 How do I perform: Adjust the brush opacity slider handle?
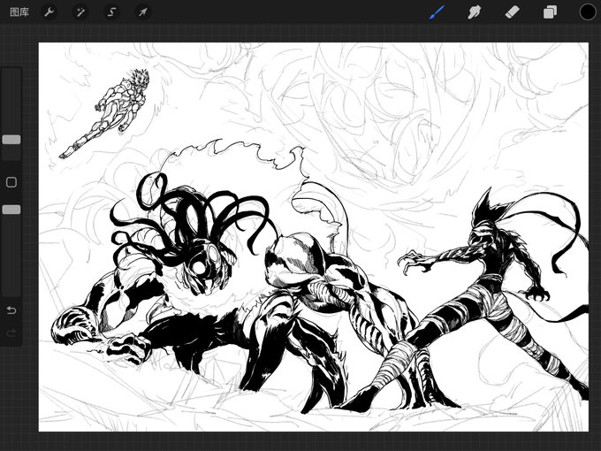(x=11, y=210)
